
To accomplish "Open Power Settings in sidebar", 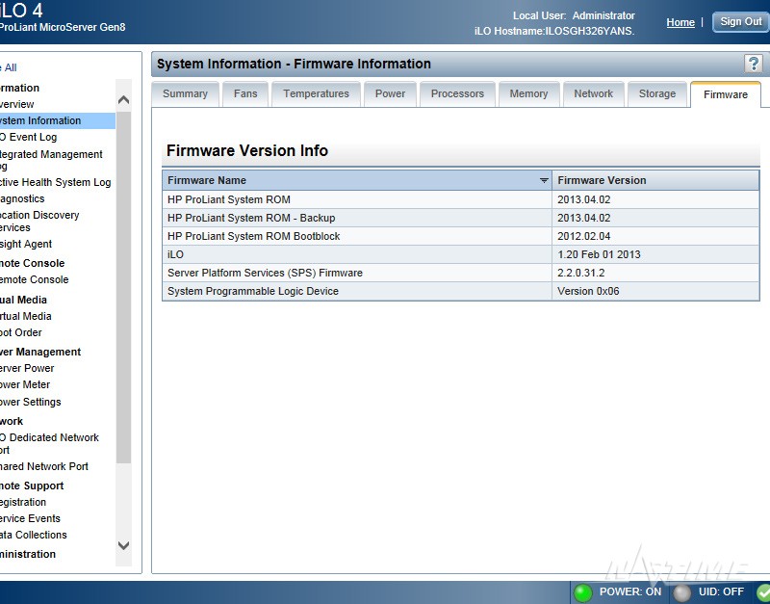I will pyautogui.click(x=31, y=402).
